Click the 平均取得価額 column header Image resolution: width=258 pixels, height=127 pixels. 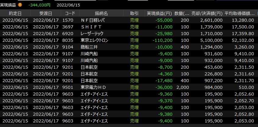(239, 13)
